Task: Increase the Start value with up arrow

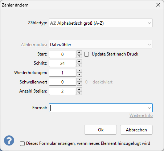Action: point(79,52)
